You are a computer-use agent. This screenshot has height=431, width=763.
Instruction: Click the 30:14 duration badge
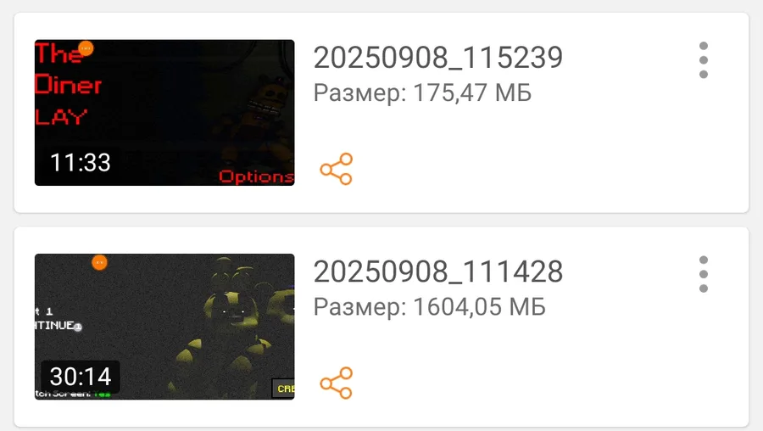point(81,377)
